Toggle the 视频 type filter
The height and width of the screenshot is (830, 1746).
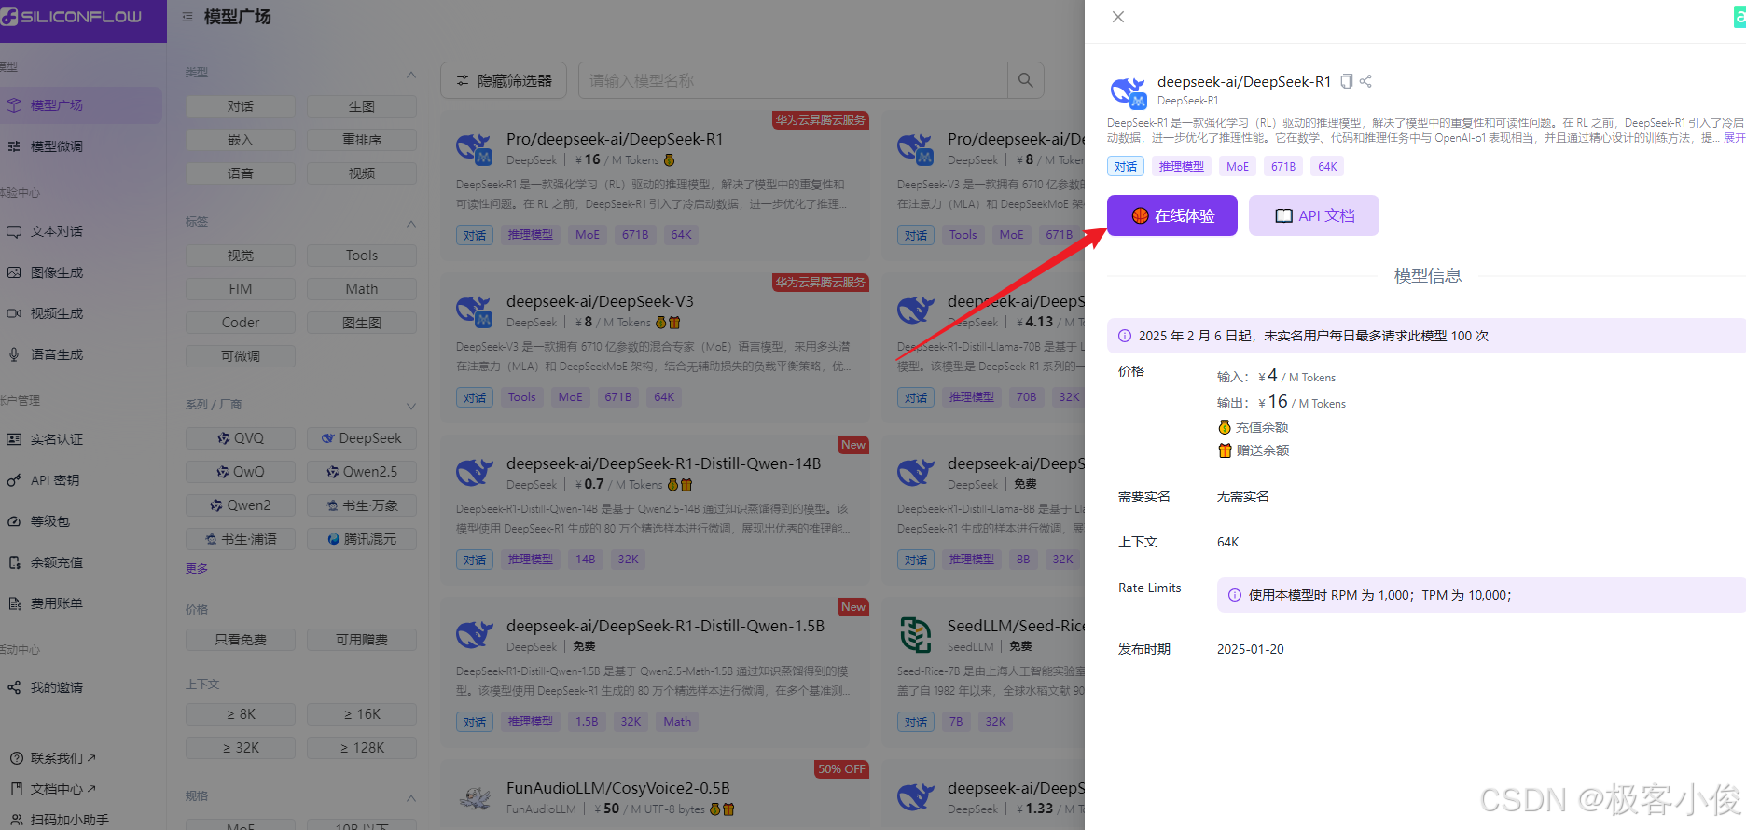[362, 173]
